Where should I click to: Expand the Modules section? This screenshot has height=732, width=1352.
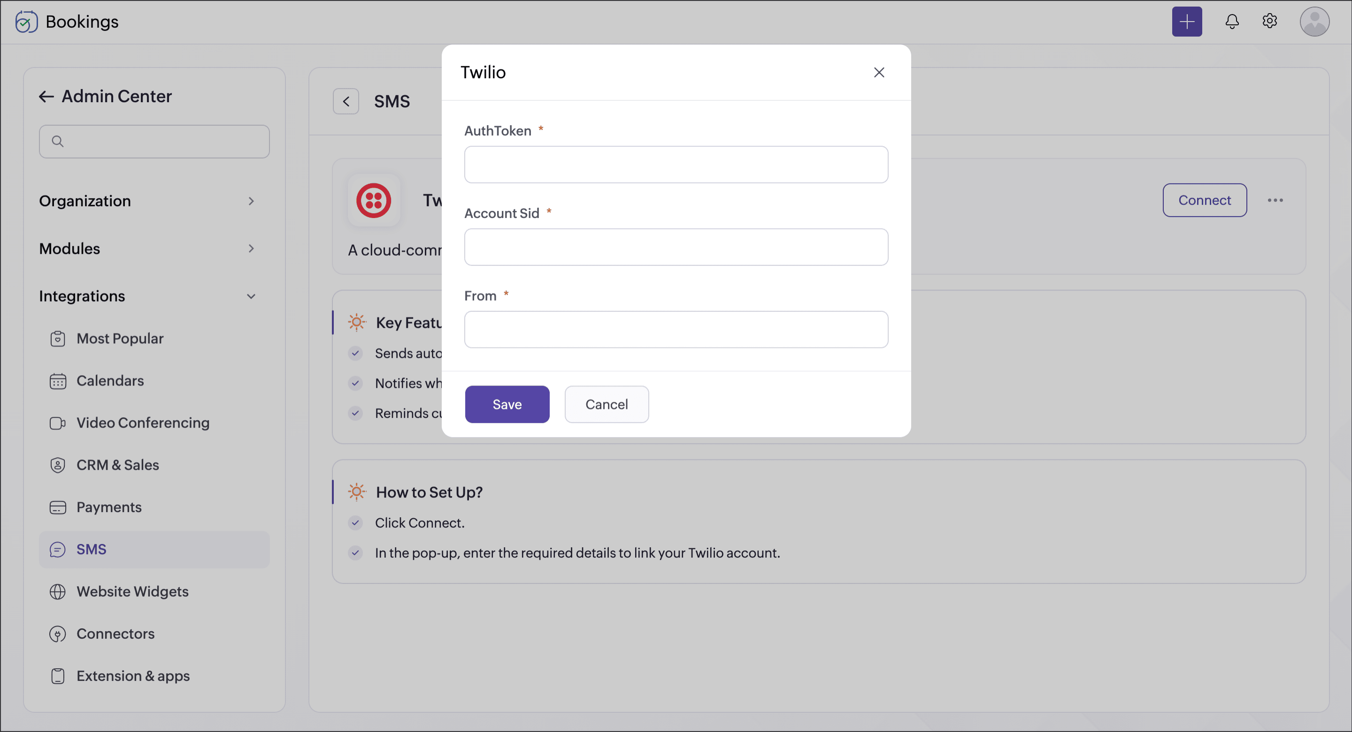pos(251,249)
